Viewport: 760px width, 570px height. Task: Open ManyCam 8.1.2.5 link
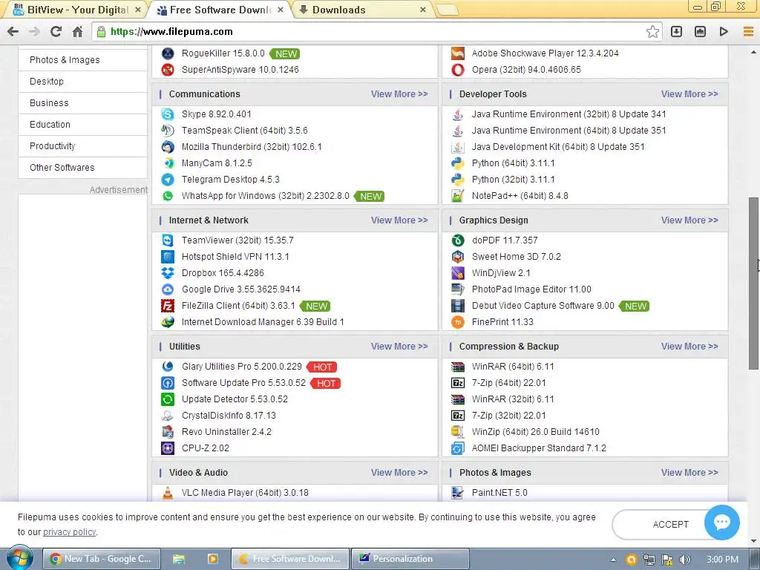[217, 163]
